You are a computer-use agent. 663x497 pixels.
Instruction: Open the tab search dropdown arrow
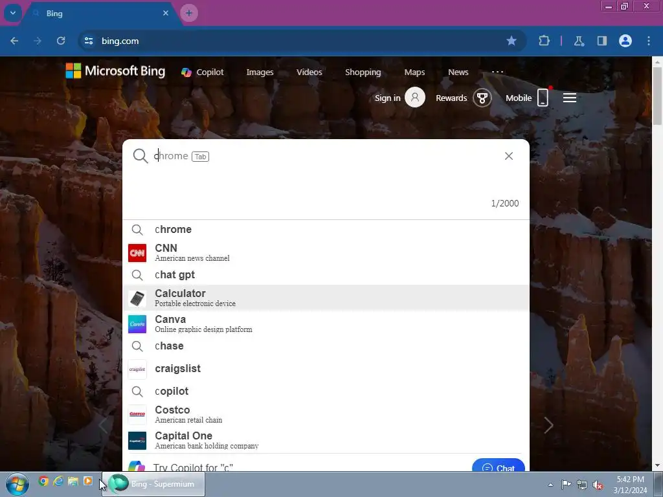[13, 13]
